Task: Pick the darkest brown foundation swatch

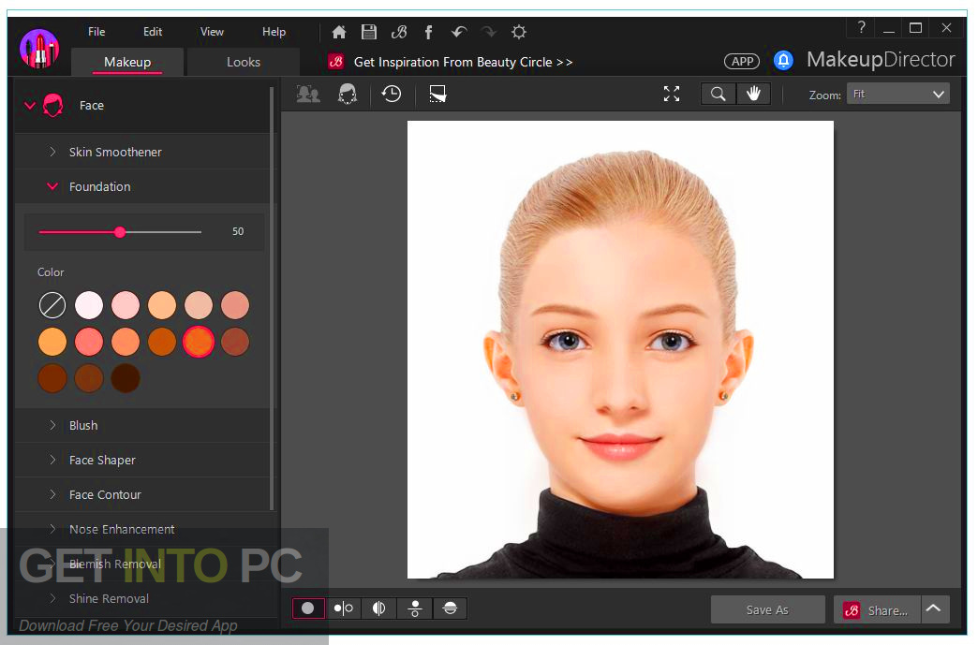Action: click(x=126, y=377)
